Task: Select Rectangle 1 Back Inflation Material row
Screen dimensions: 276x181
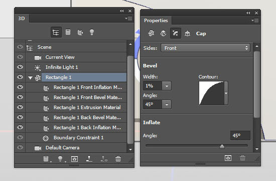Action: point(76,128)
